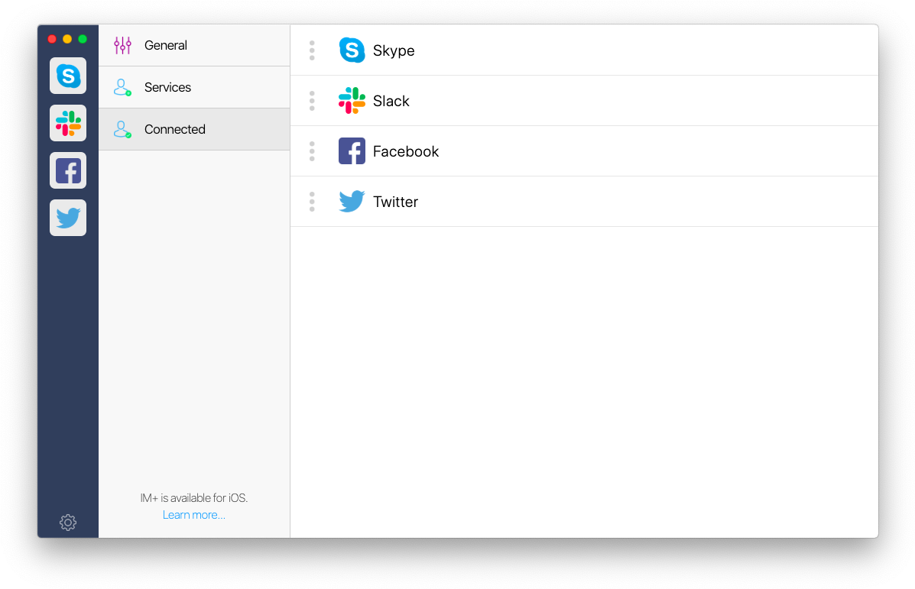Click the settings gear icon

pos(68,523)
